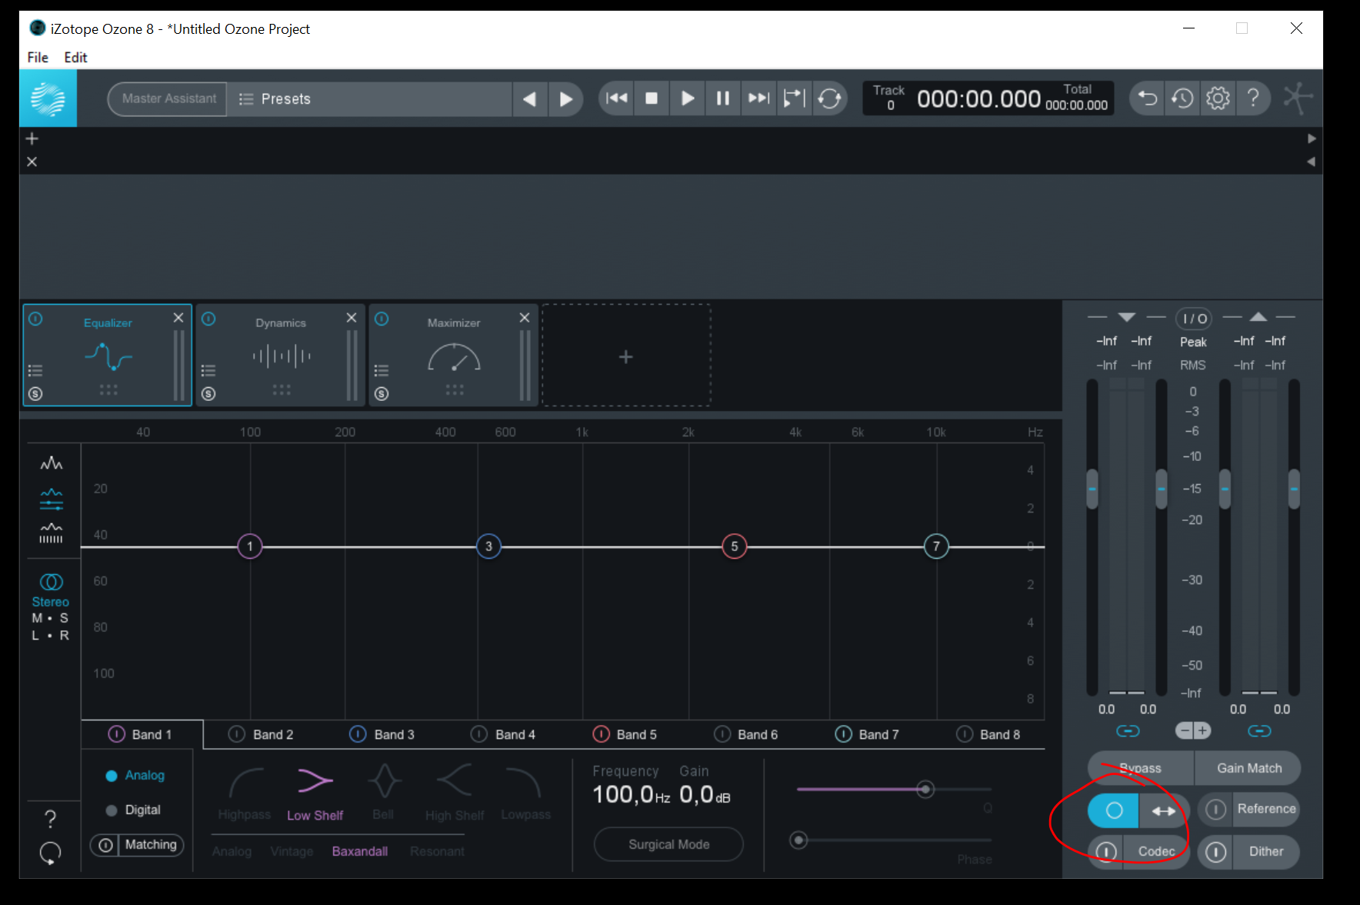Click the Stereo channel mode icon
The image size is (1360, 905).
(x=51, y=583)
